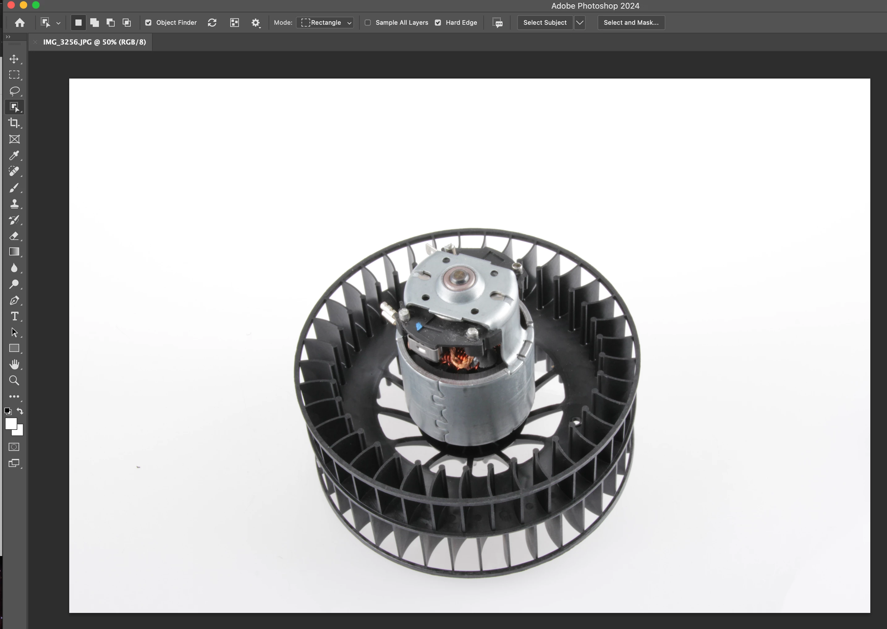Screen dimensions: 887x629
Task: Switch to the IMG_3256.JPG document tab
Action: click(x=95, y=42)
